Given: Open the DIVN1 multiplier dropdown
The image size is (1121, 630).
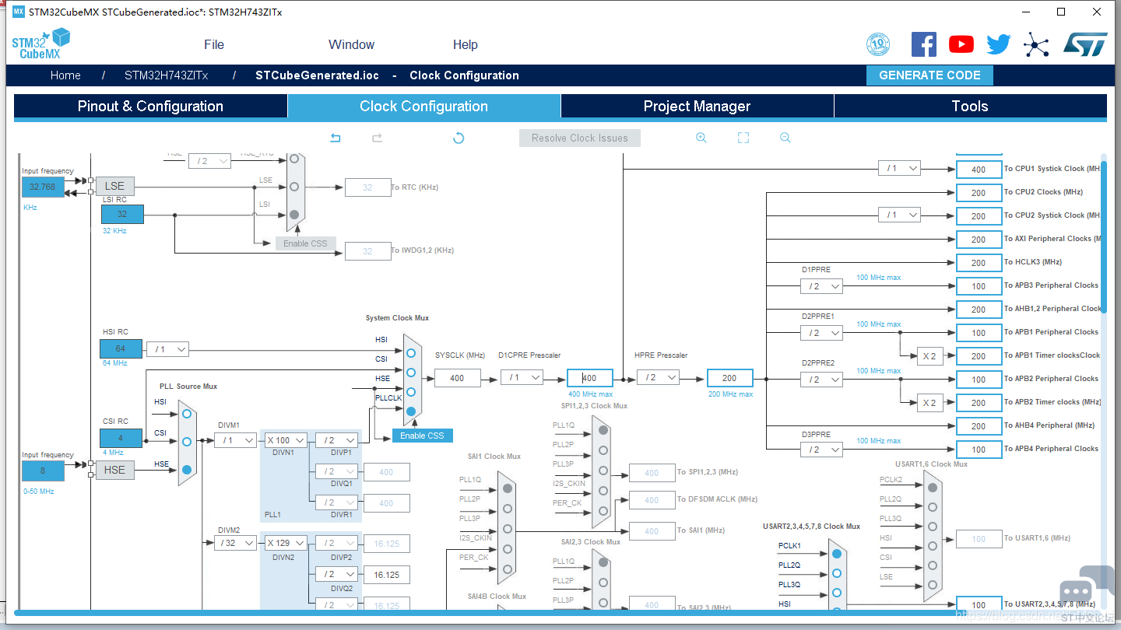Looking at the screenshot, I should [285, 440].
